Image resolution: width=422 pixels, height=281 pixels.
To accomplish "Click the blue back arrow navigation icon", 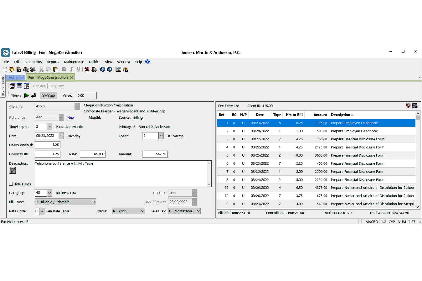I will (103, 69).
